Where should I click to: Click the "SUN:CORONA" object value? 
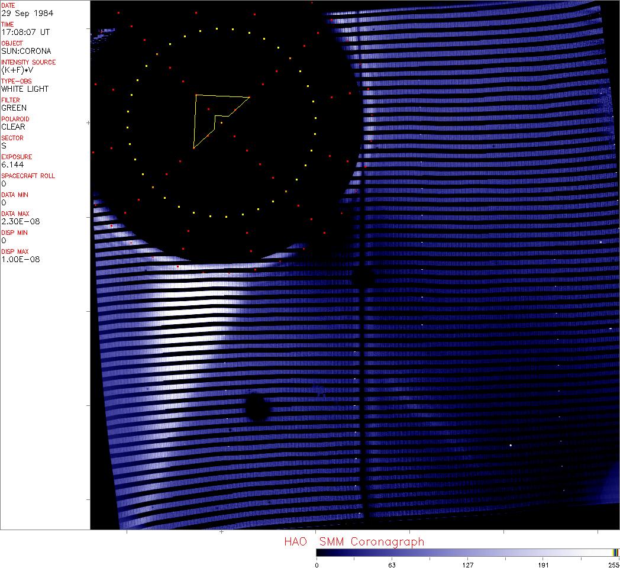26,51
